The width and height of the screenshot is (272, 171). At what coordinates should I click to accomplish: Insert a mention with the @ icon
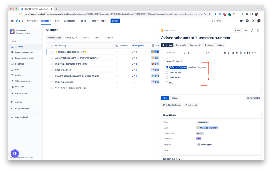pyautogui.click(x=237, y=53)
